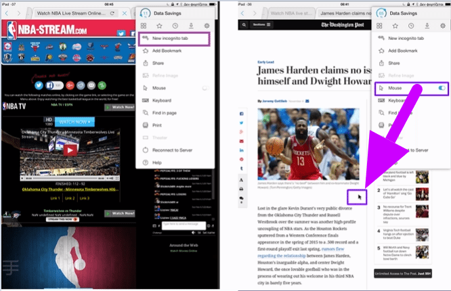This screenshot has height=291, width=451.
Task: Disable the Mouse switch in right window menu
Action: click(442, 88)
